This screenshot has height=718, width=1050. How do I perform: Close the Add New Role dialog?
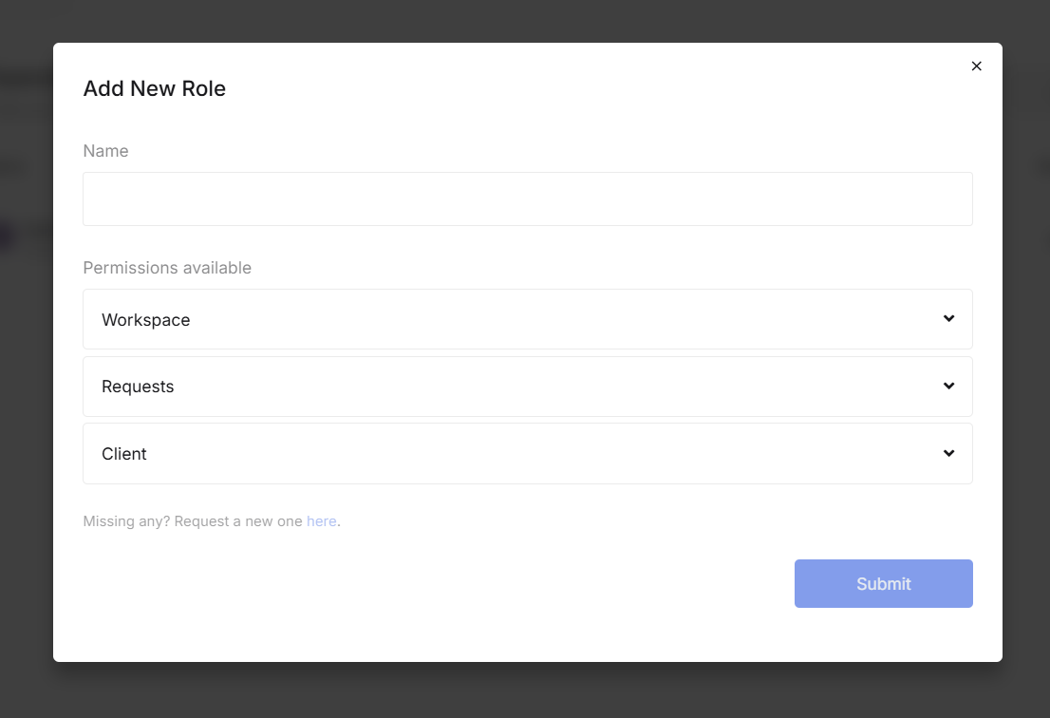click(x=976, y=66)
